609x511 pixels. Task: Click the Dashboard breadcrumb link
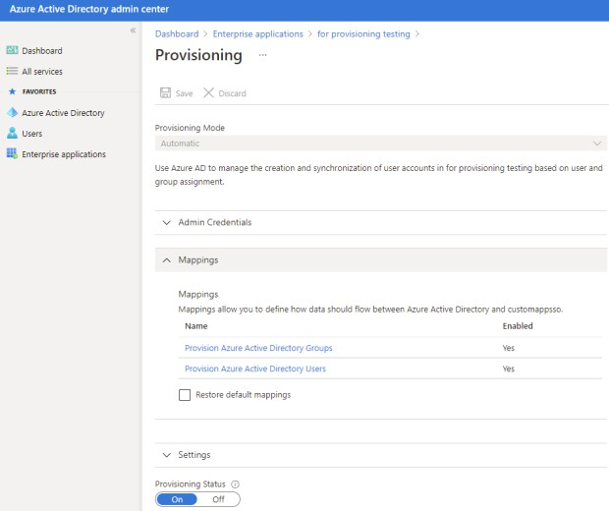(177, 33)
